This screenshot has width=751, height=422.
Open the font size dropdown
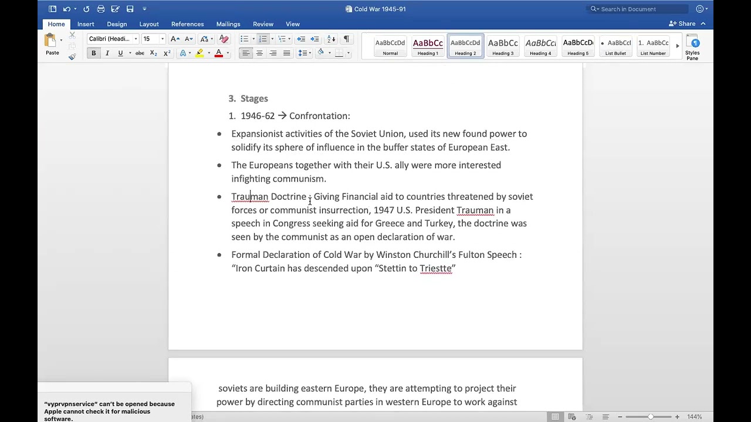click(163, 39)
